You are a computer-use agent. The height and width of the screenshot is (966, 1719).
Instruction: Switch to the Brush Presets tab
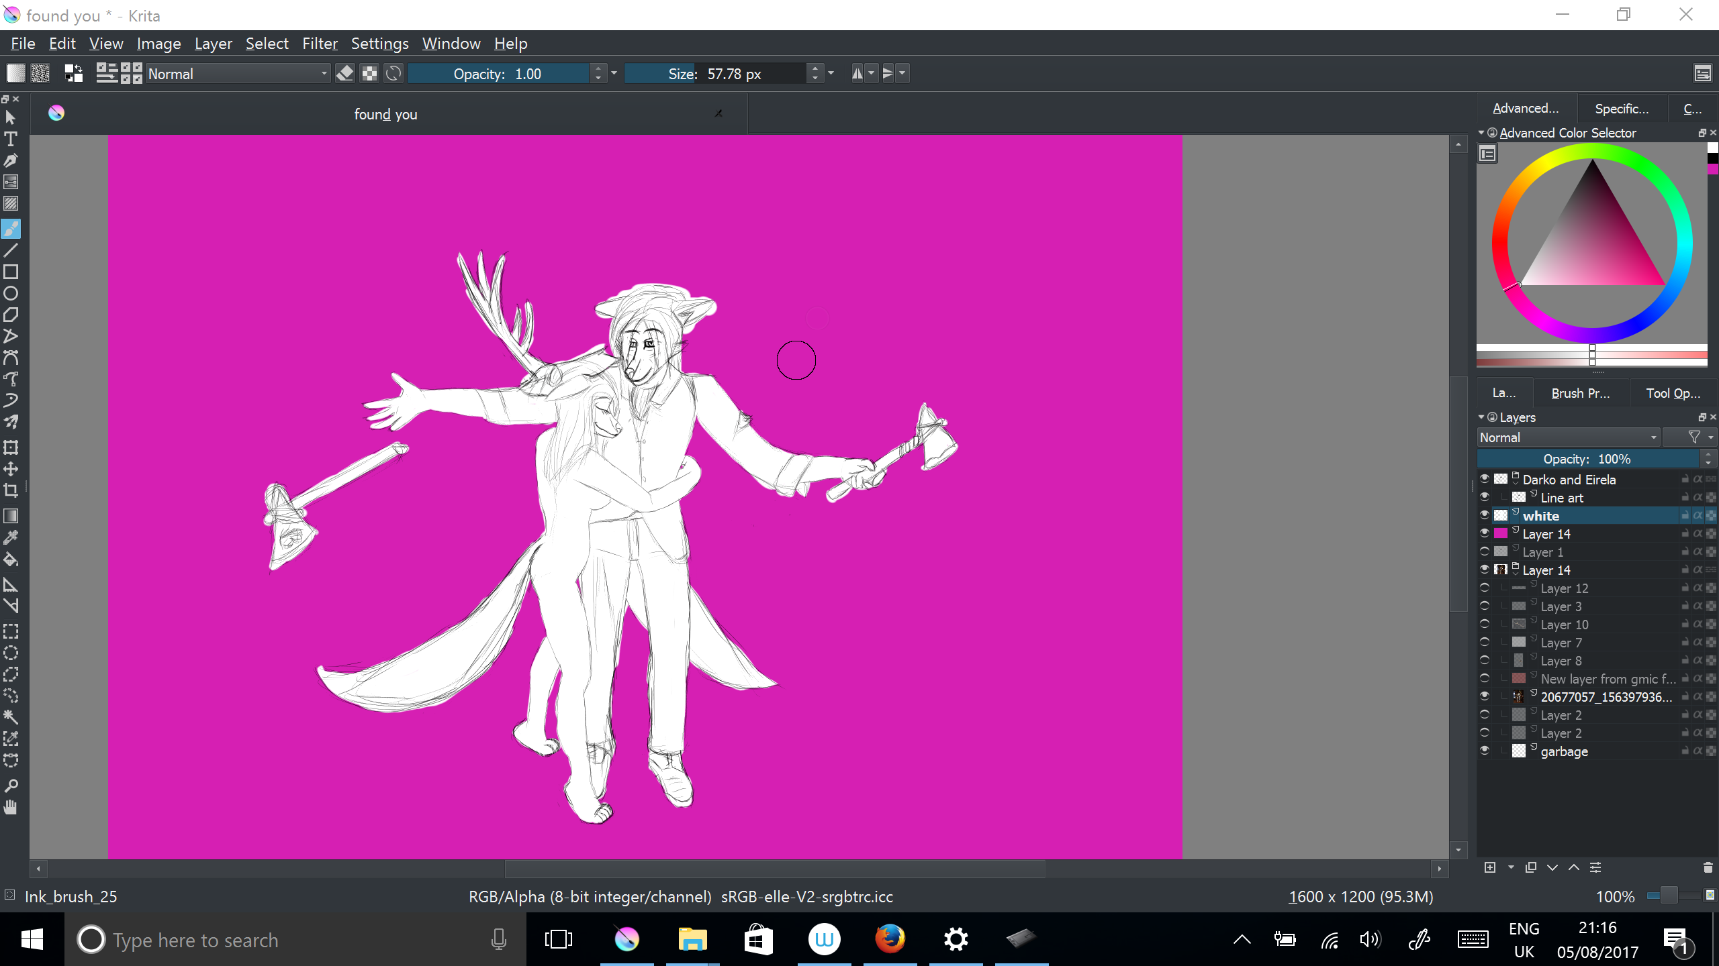click(x=1580, y=393)
